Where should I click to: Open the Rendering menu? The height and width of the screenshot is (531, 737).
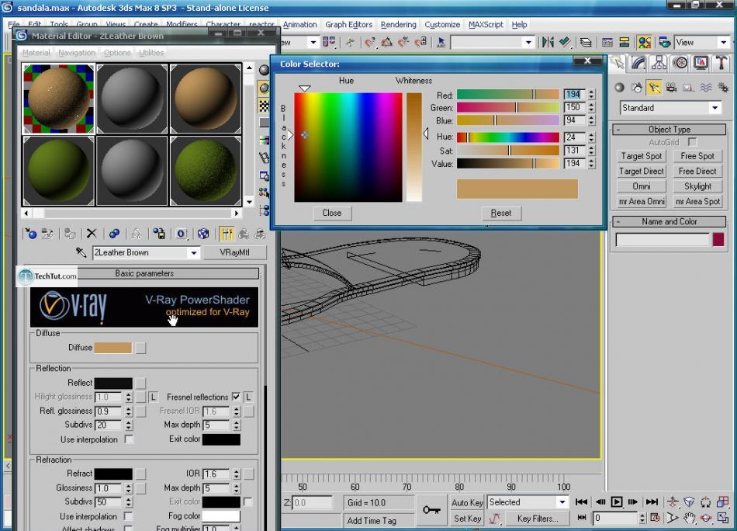(398, 25)
